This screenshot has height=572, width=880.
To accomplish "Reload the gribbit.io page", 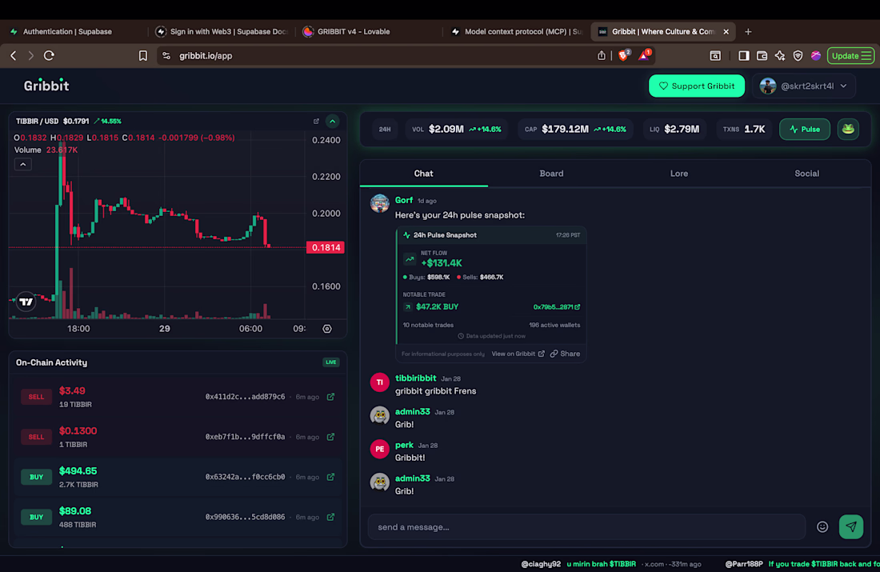I will [49, 55].
